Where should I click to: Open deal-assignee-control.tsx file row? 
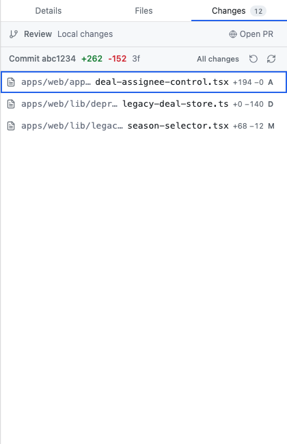tap(143, 82)
